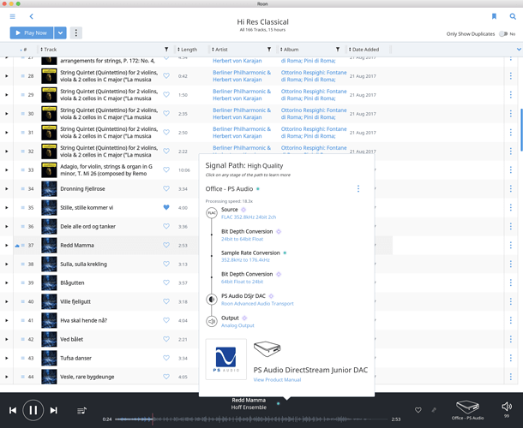Open playlist options three-dot button
Image resolution: width=523 pixels, height=428 pixels.
point(76,33)
